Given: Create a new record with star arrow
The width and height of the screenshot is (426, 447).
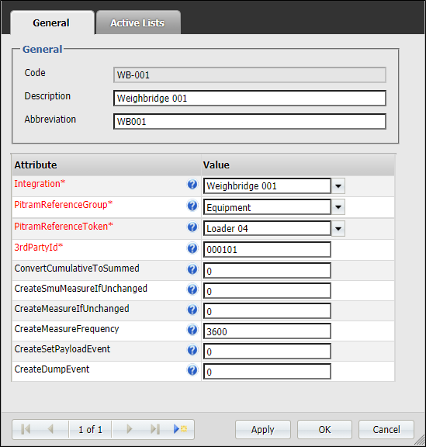Looking at the screenshot, I should [x=180, y=429].
